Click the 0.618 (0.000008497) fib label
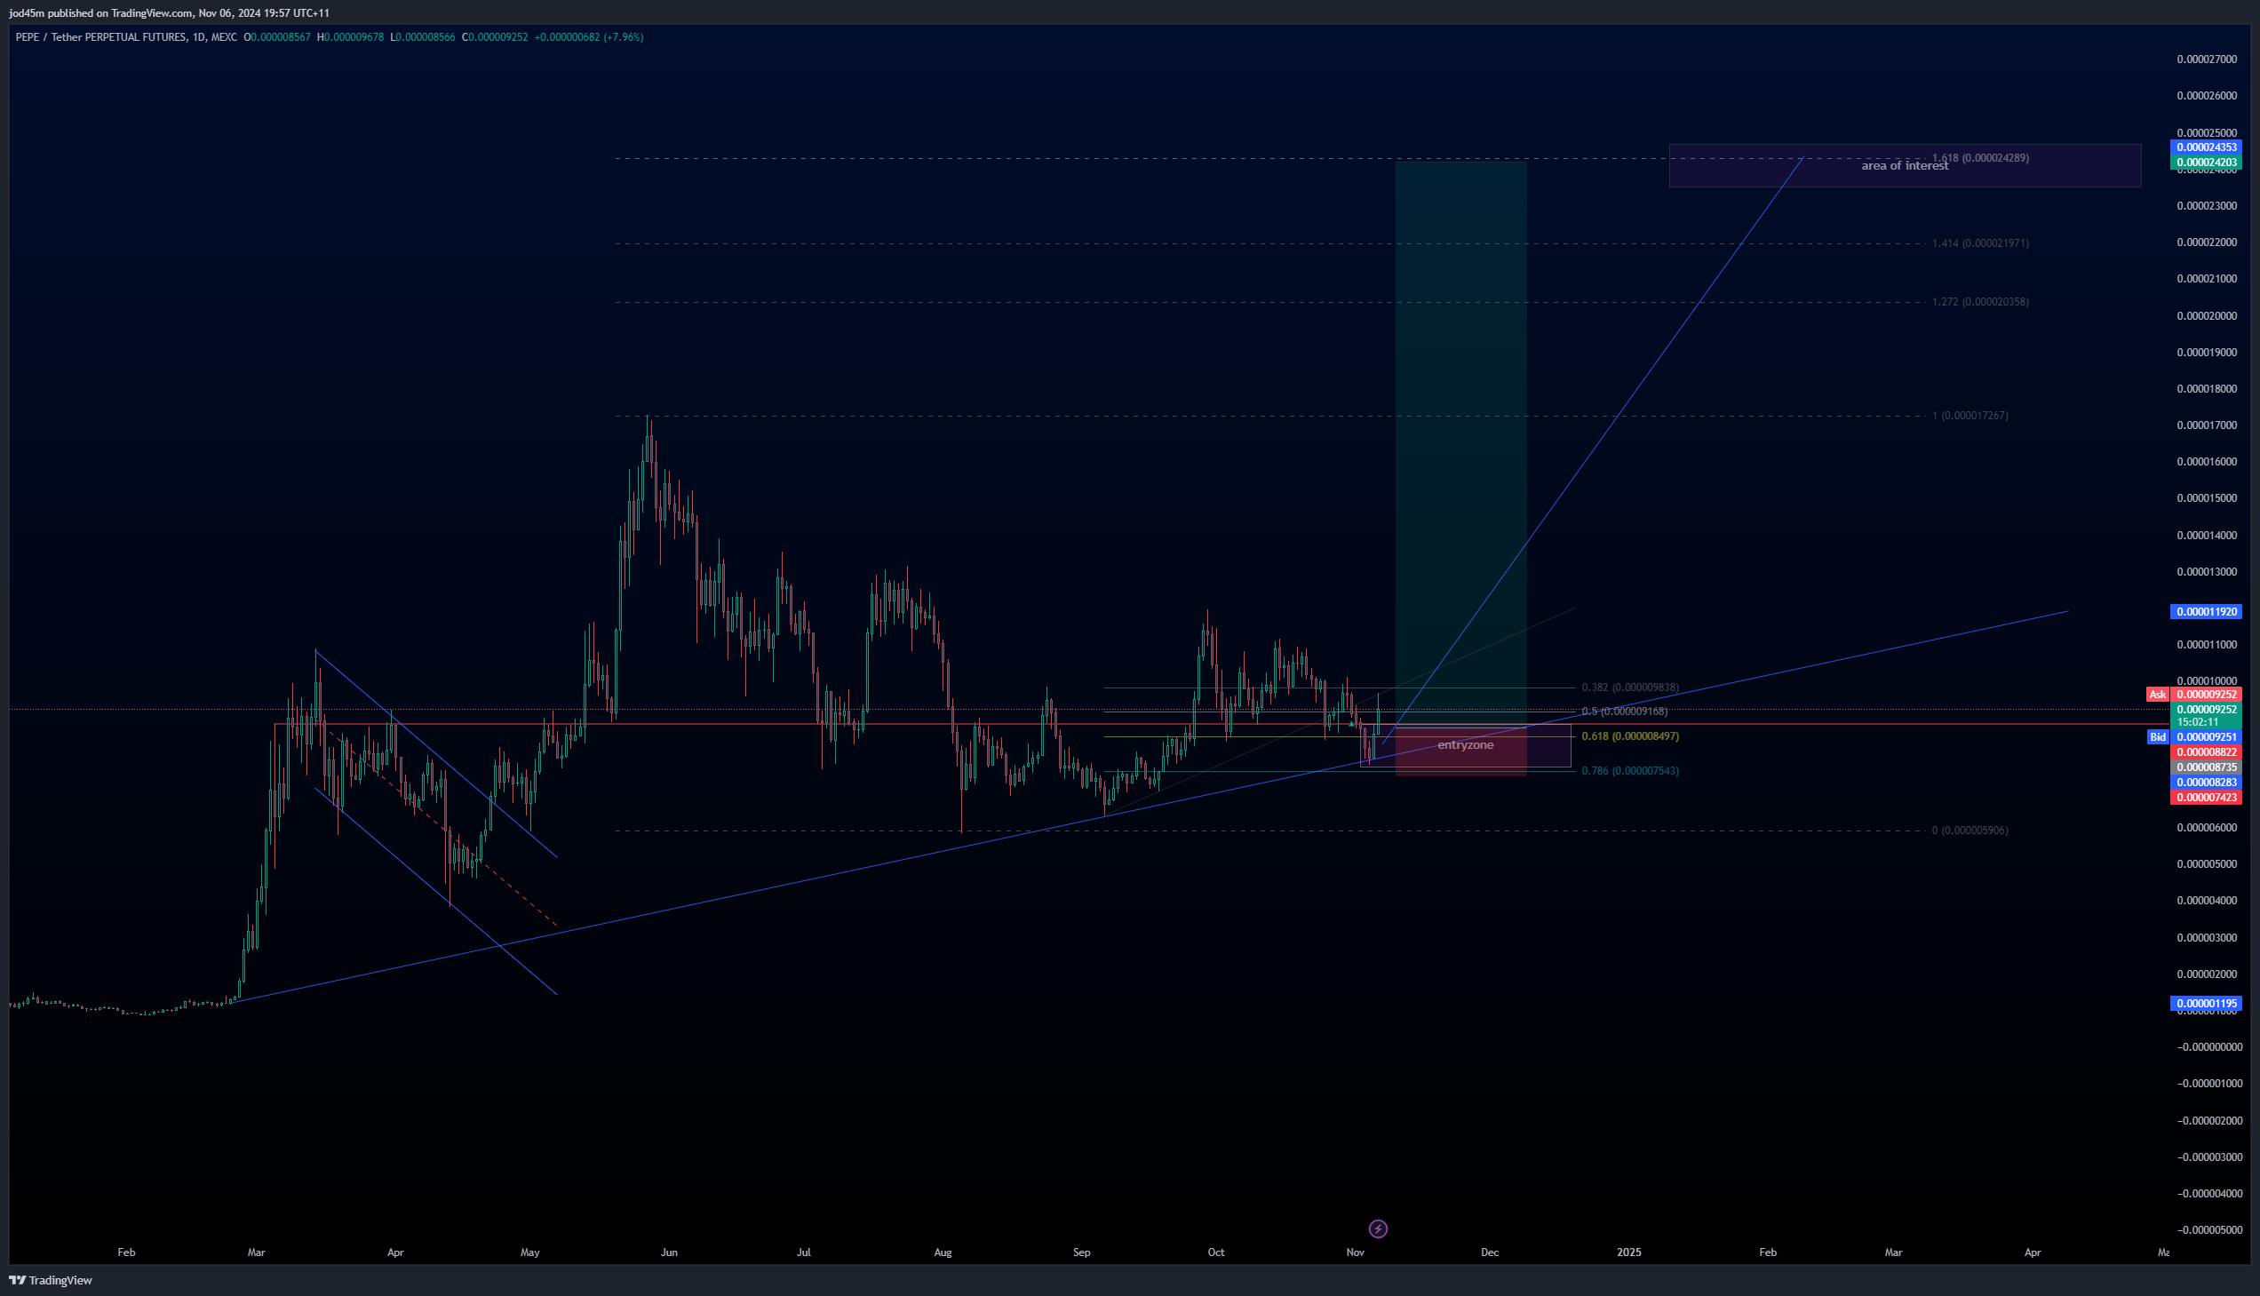Screen dimensions: 2260x1296 click(x=1631, y=736)
